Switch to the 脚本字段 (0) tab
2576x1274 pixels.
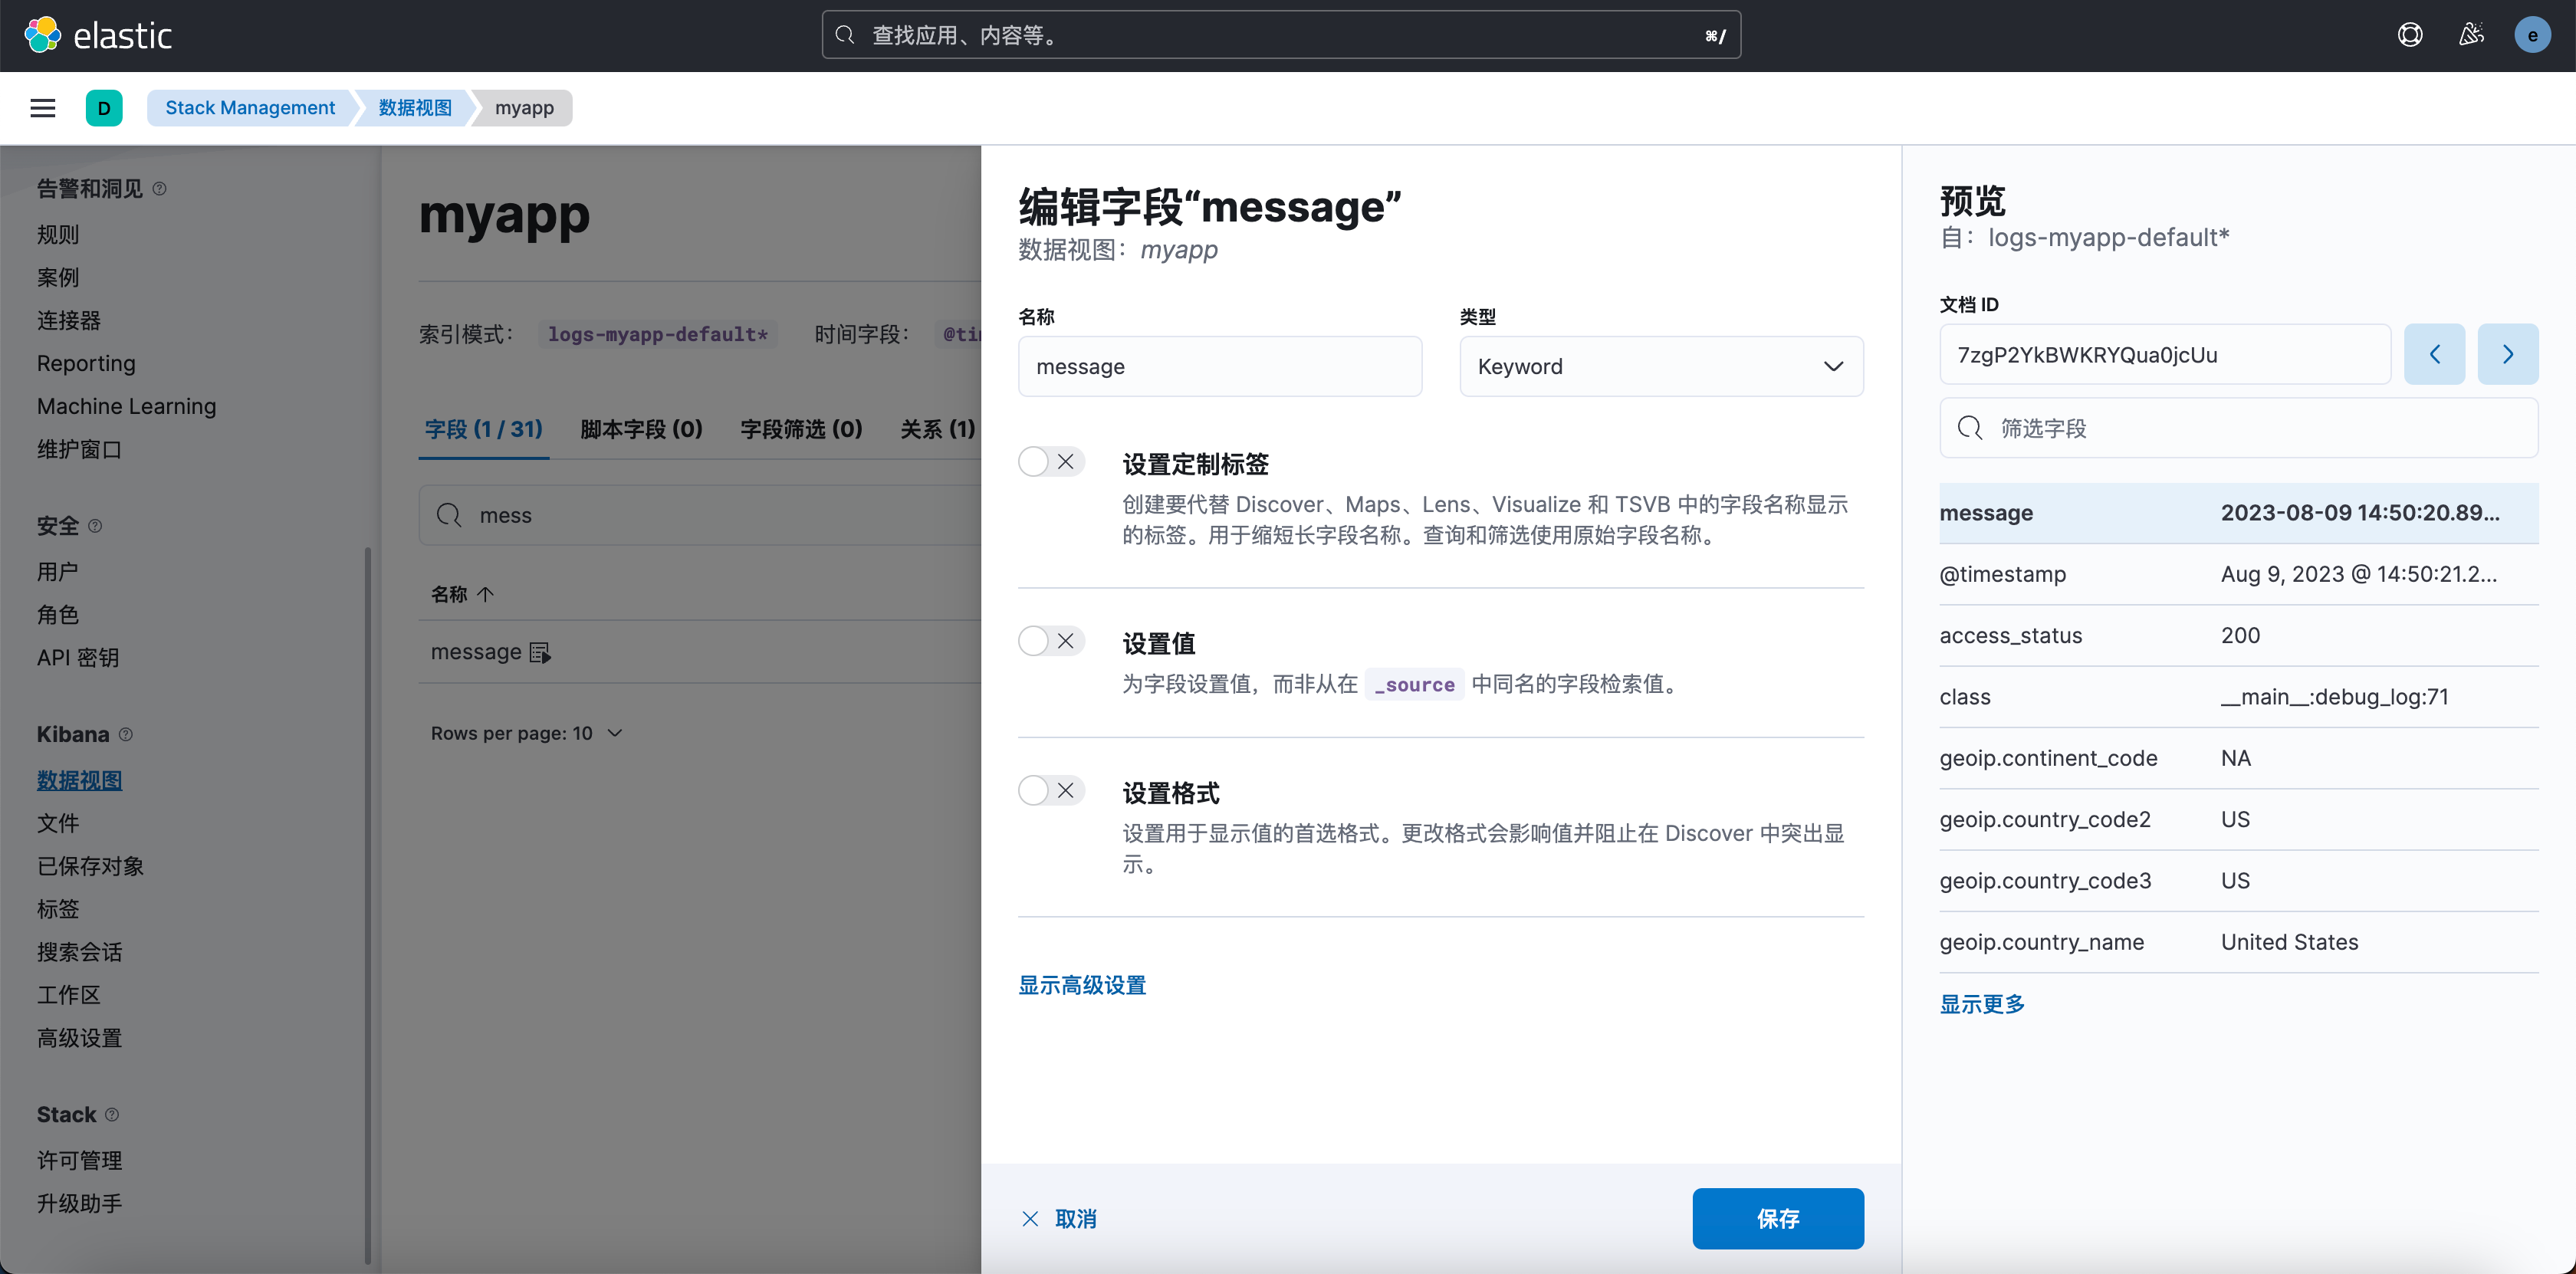point(641,429)
